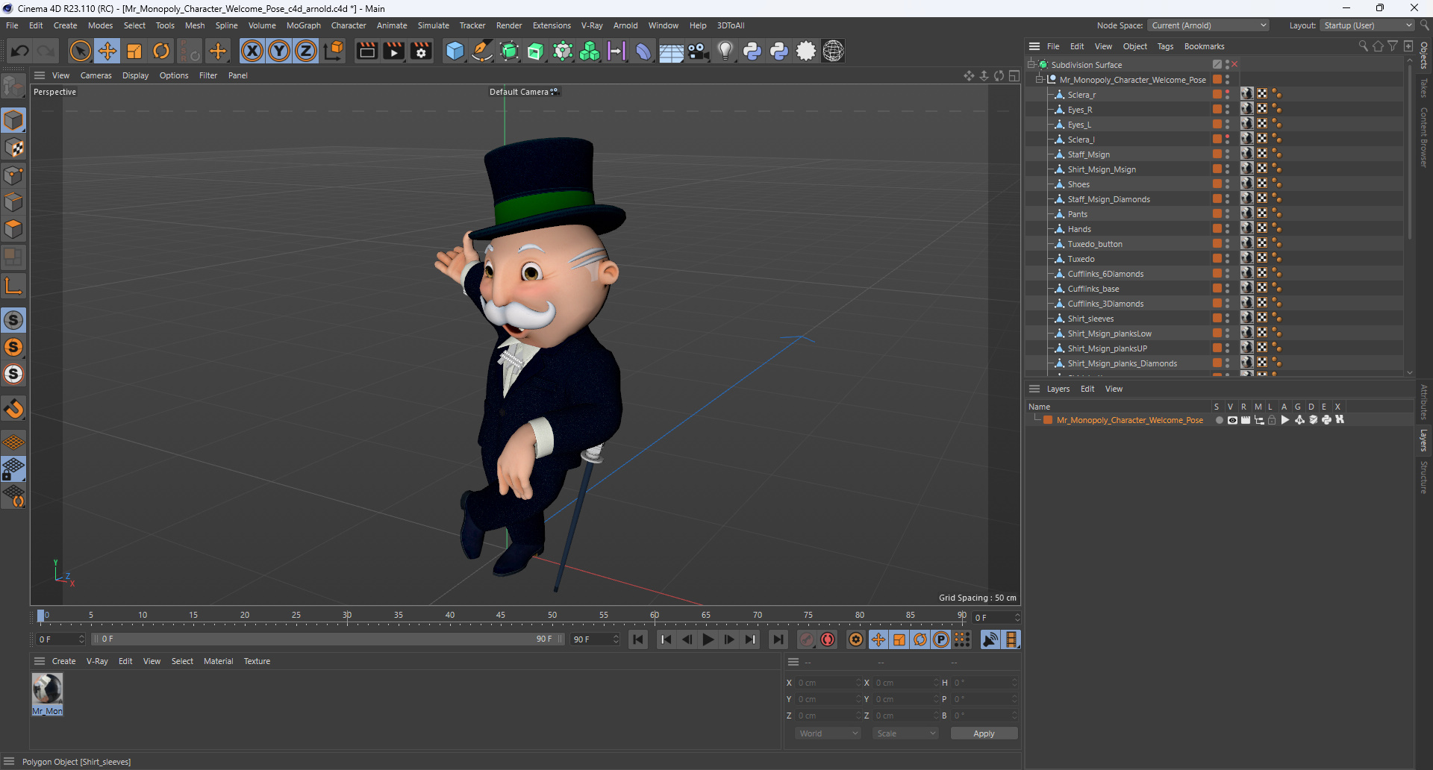The image size is (1433, 770).
Task: Toggle viewport maximize icon at top right
Action: (x=1014, y=75)
